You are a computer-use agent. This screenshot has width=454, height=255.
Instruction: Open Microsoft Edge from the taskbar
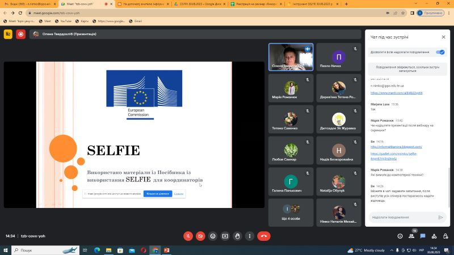point(96,250)
